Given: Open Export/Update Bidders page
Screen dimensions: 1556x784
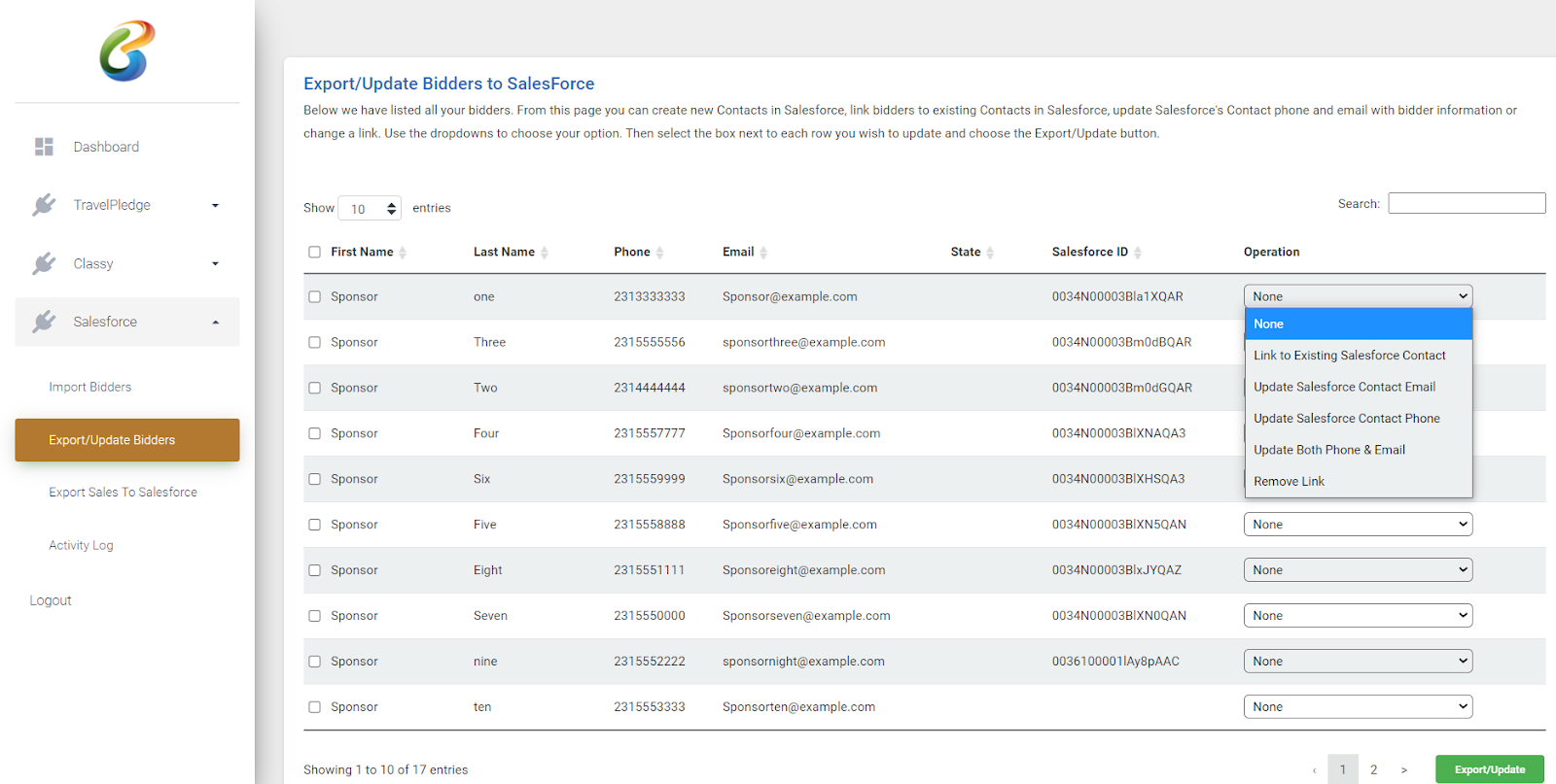Looking at the screenshot, I should click(x=127, y=440).
